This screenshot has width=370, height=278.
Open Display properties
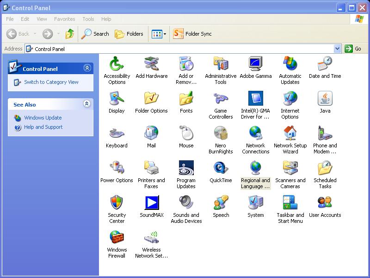[117, 102]
